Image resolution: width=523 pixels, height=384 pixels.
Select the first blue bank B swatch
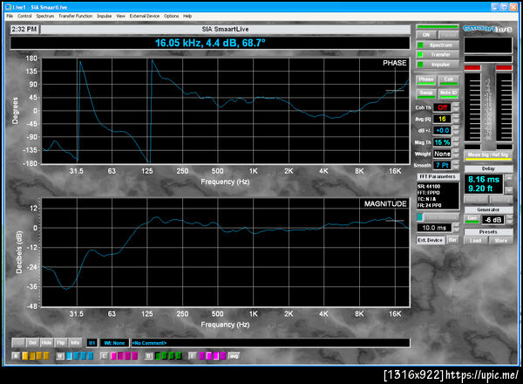[69, 356]
